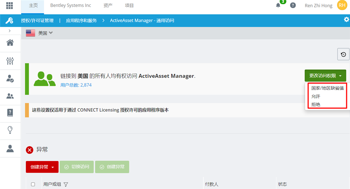
Task: Open the 更改访问权限 dropdown button
Action: pyautogui.click(x=325, y=76)
